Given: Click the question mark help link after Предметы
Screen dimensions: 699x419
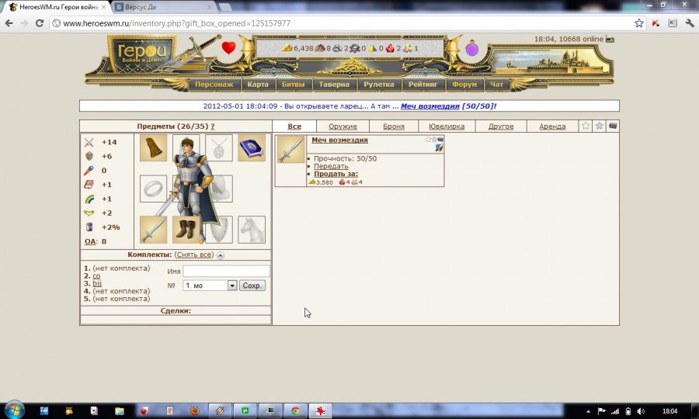Looking at the screenshot, I should 212,126.
